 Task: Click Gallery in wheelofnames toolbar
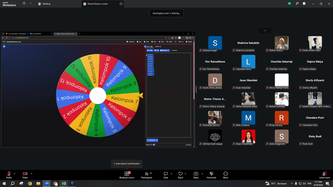[170, 42]
